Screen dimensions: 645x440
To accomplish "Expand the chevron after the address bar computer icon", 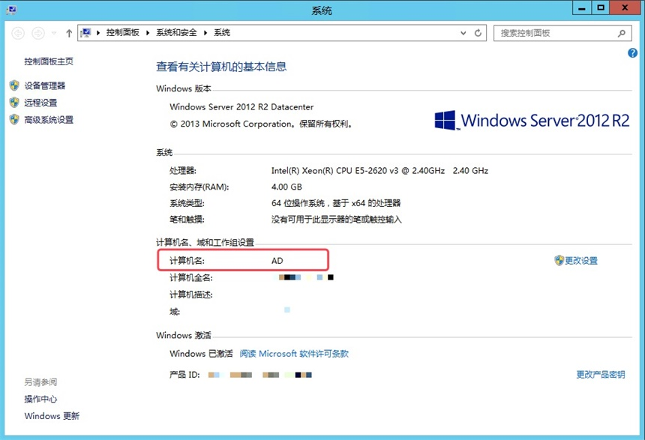I will (x=98, y=33).
